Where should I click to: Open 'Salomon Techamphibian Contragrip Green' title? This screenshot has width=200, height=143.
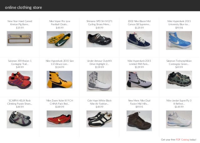[x=179, y=62]
